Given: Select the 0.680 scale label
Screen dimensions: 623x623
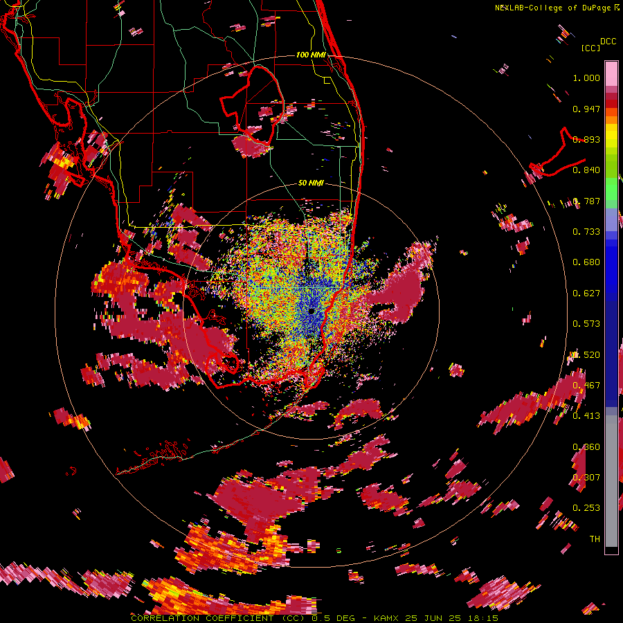Looking at the screenshot, I should point(586,262).
